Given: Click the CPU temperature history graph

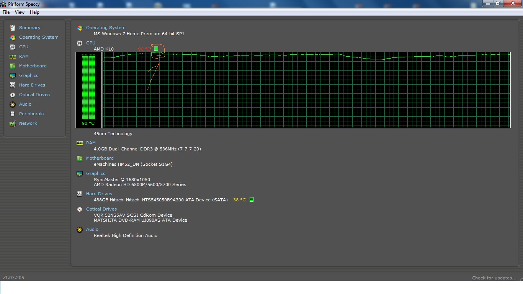Looking at the screenshot, I should pos(306,90).
